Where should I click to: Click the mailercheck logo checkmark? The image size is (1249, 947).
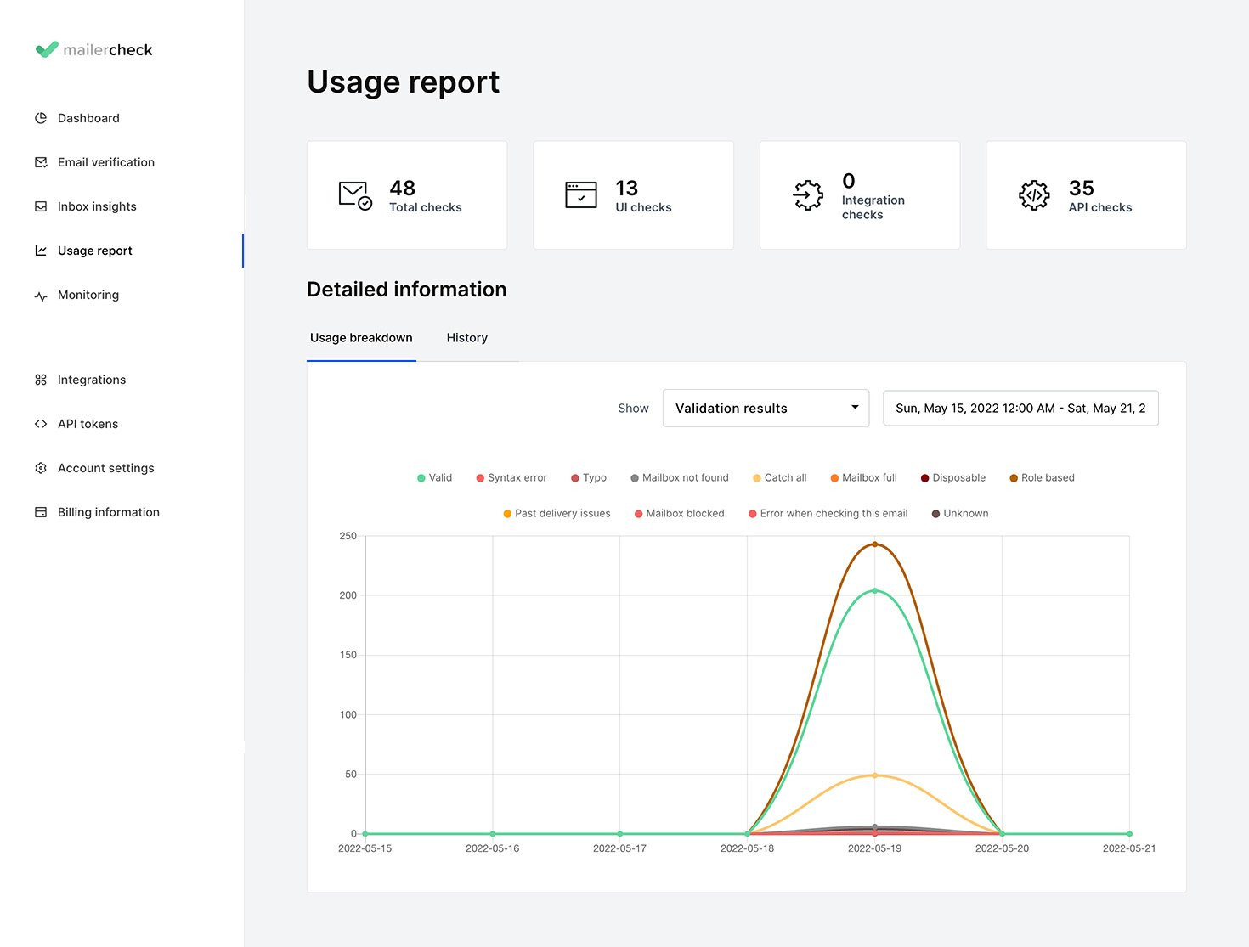[47, 49]
